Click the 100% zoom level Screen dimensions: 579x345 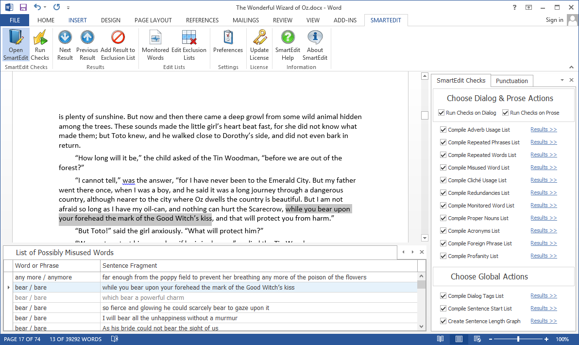[562, 339]
